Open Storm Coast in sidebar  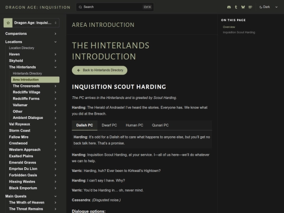click(x=19, y=130)
